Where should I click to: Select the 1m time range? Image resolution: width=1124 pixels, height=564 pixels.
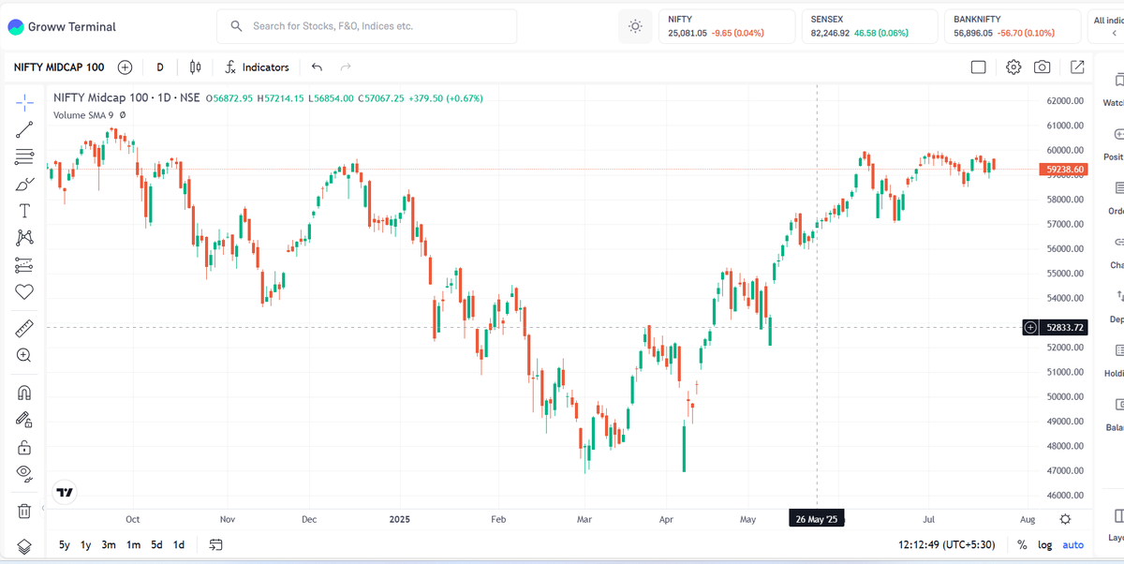[x=134, y=544]
